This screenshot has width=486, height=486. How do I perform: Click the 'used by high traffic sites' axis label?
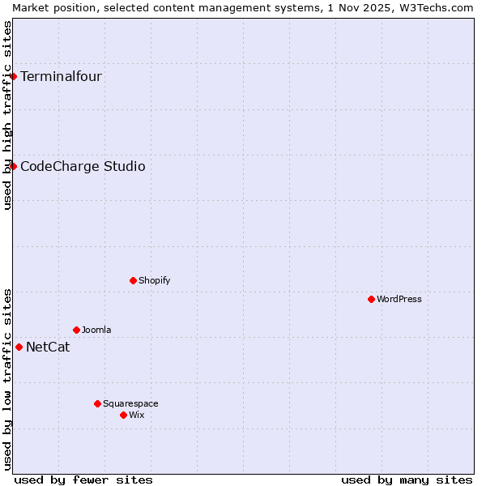(7, 115)
